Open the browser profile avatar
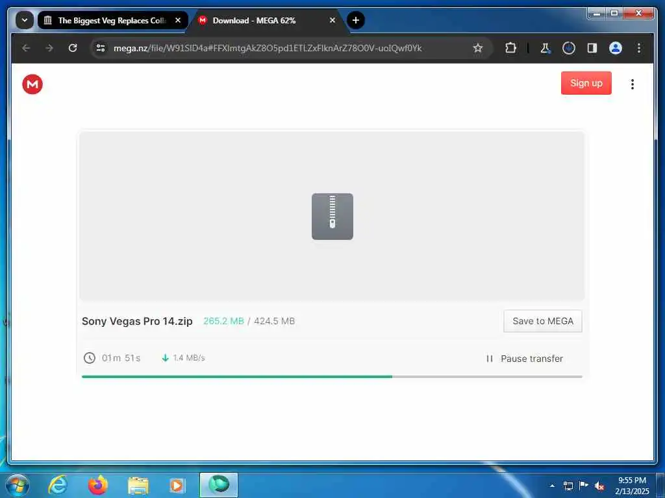 click(x=616, y=48)
